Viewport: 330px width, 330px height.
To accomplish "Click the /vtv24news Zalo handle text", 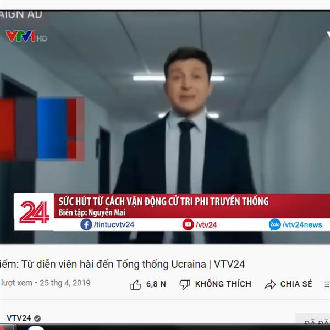I will point(302,225).
